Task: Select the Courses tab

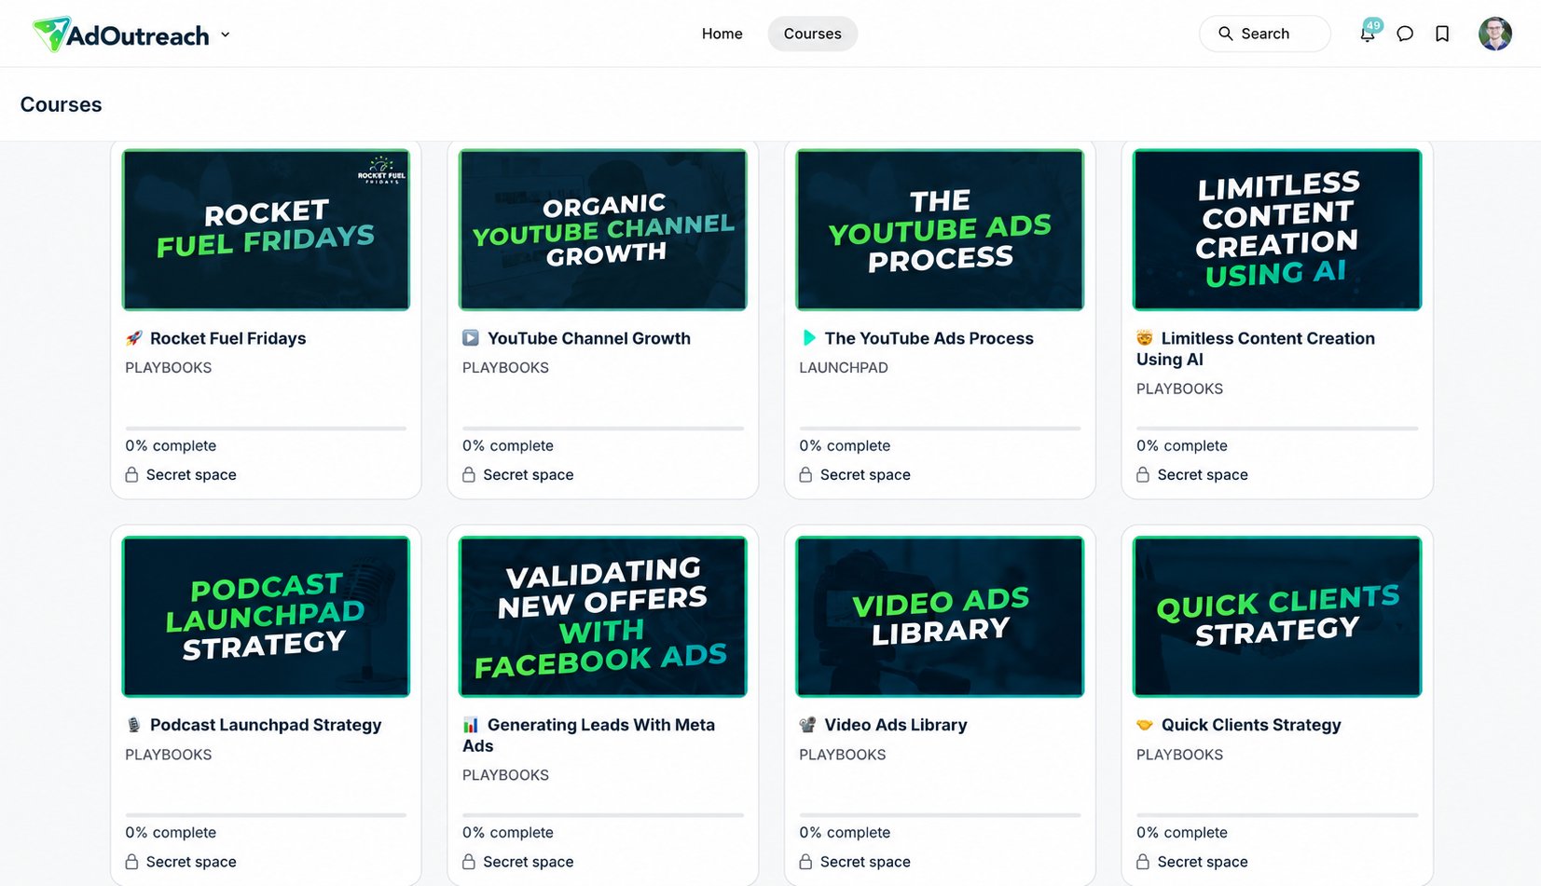Action: (812, 34)
